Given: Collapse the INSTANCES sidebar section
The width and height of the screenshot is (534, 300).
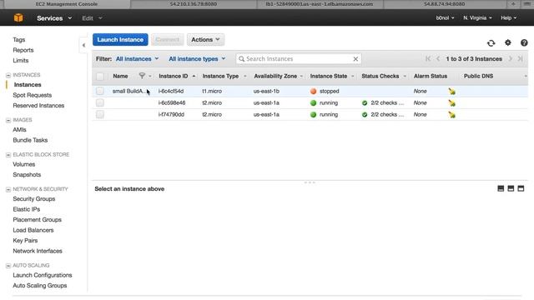Looking at the screenshot, I should click(8, 75).
